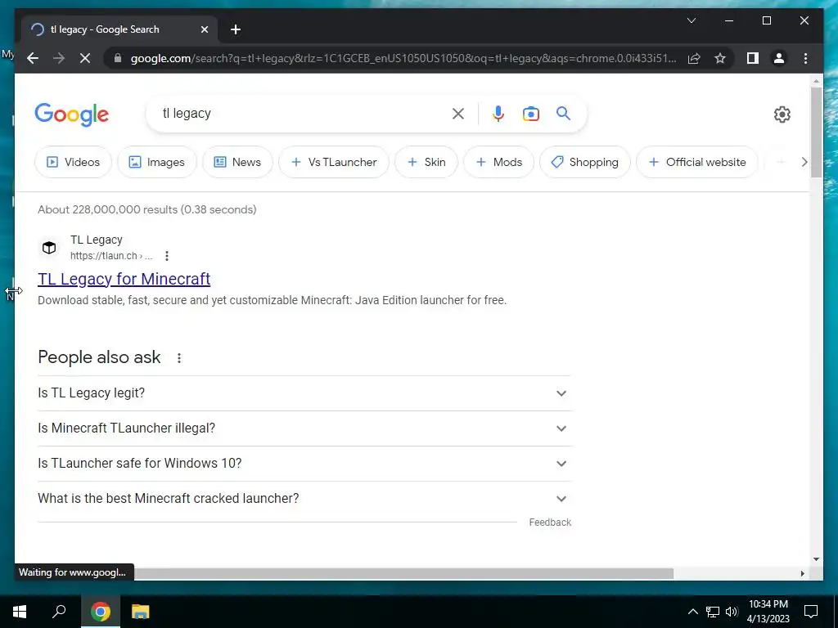This screenshot has width=838, height=628.
Task: Click the horizontal scrollbar thumb
Action: click(404, 573)
